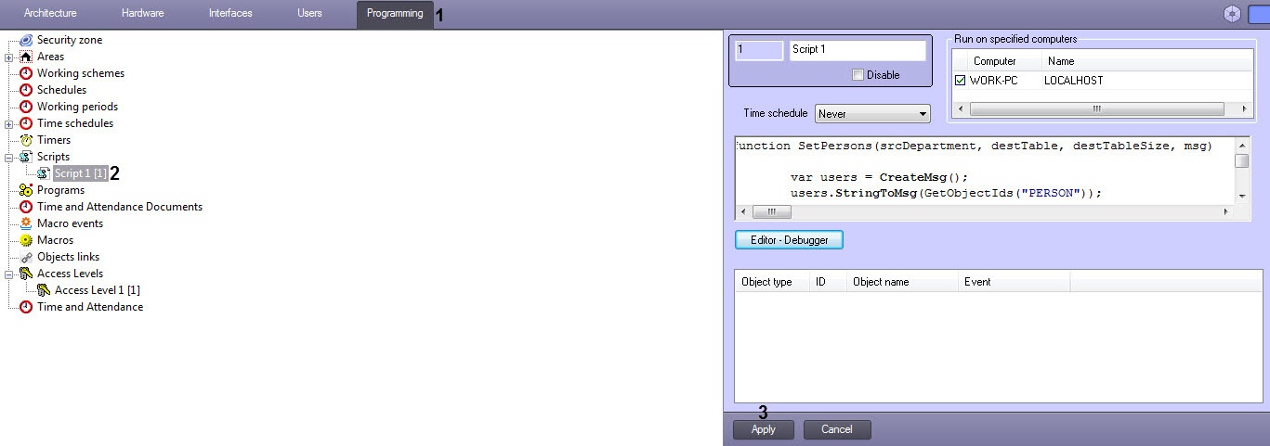1270x446 pixels.
Task: Go to the Users tab
Action: point(309,13)
